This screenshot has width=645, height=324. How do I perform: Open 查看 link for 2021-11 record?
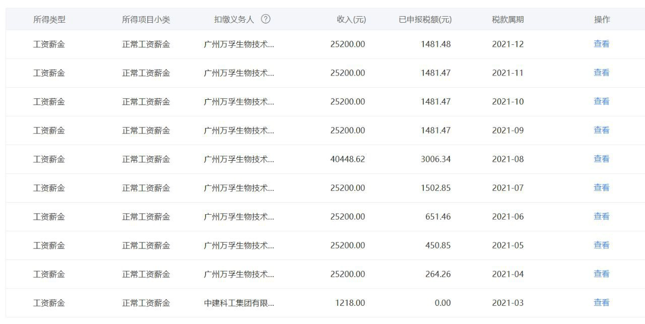click(602, 73)
